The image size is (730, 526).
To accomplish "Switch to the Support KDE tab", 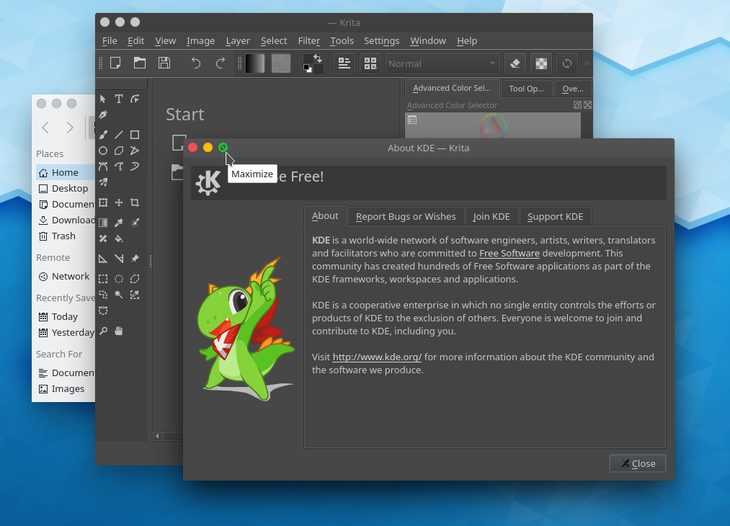I will coord(556,216).
